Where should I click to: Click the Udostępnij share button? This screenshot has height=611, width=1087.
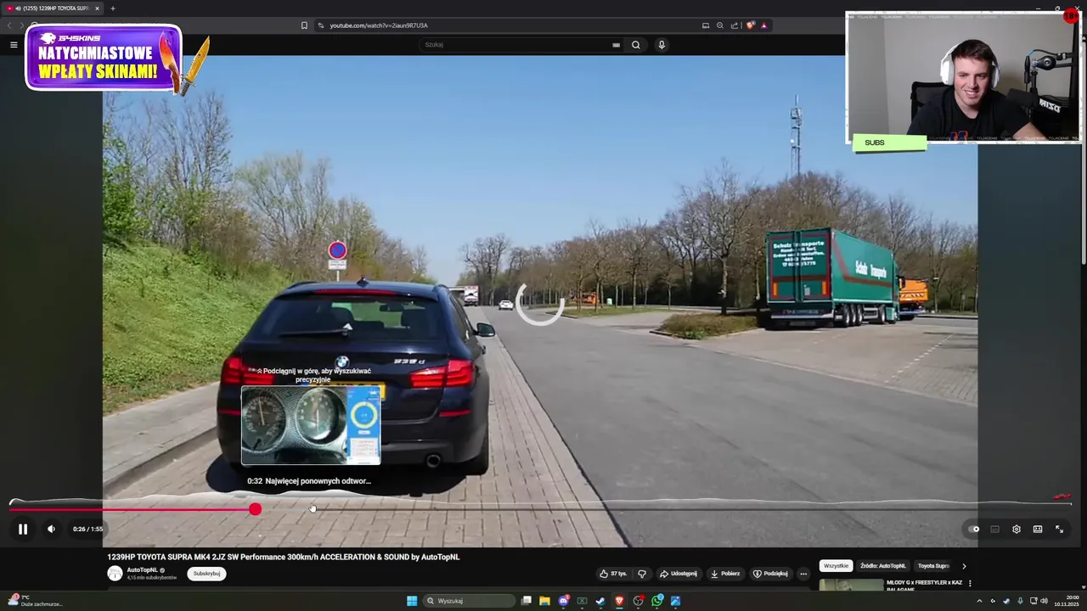coord(679,574)
